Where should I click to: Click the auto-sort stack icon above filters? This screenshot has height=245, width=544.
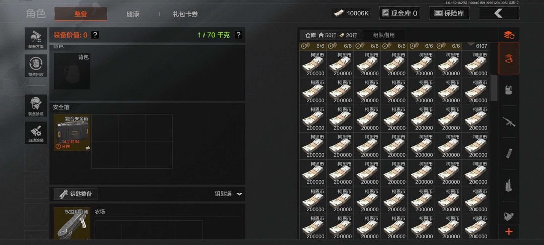coord(509,35)
